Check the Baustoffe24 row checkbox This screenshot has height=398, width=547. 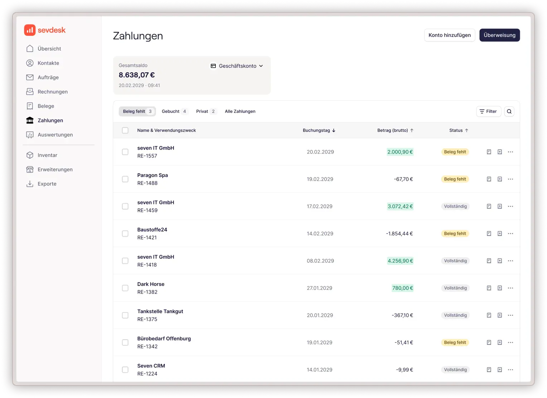pyautogui.click(x=125, y=233)
